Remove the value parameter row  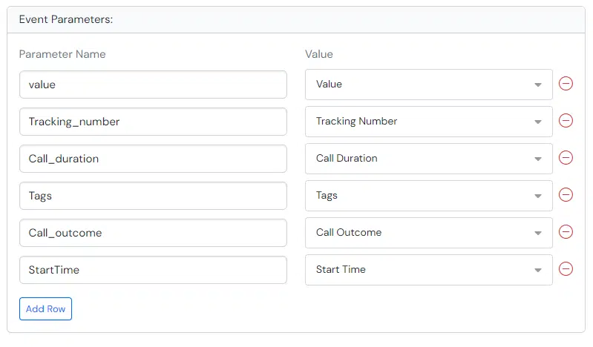coord(566,84)
